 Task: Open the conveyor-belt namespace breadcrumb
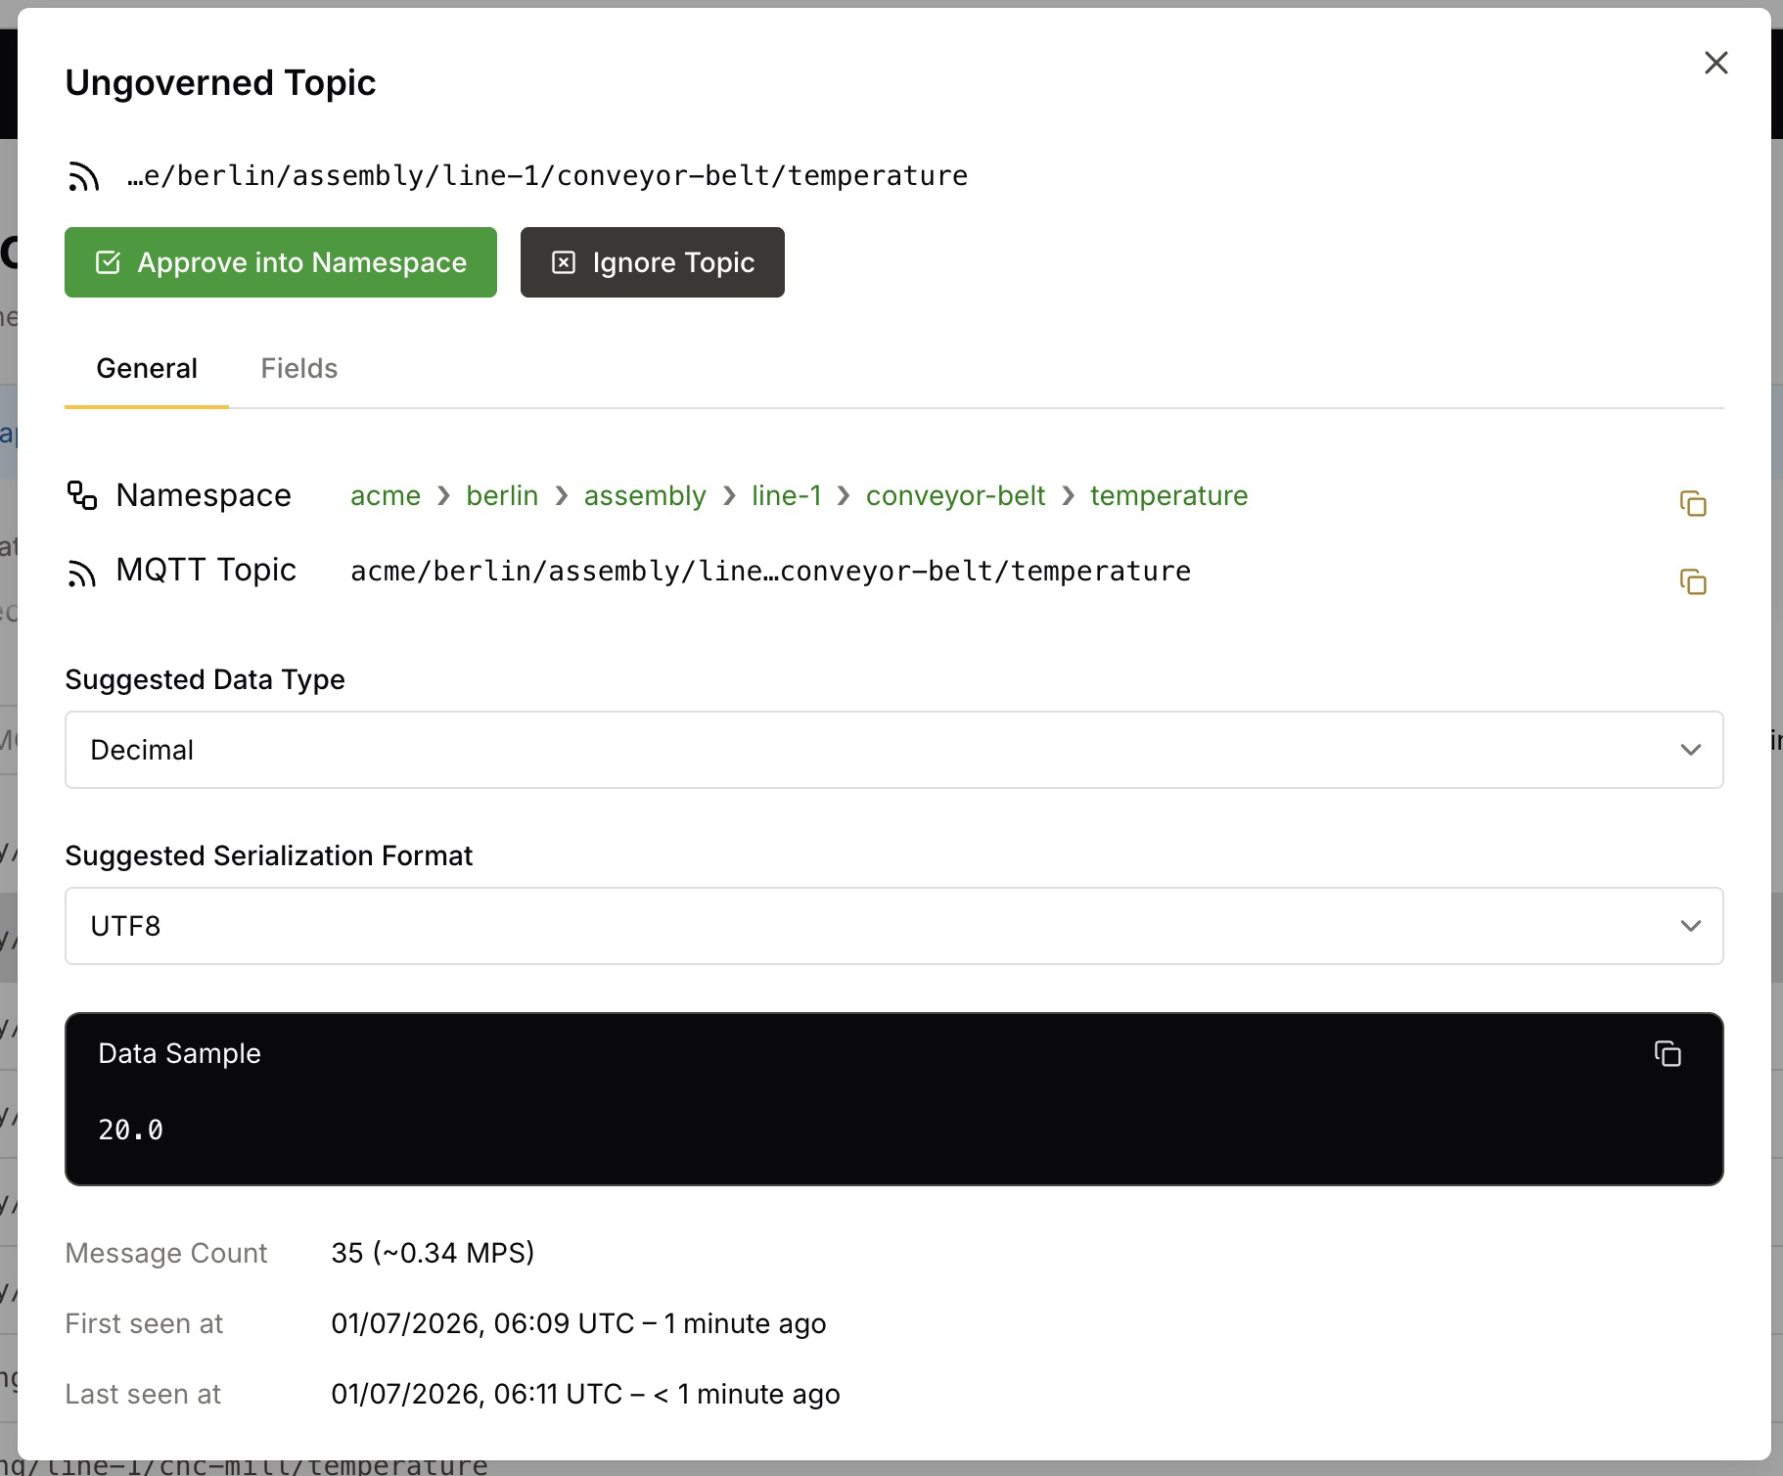pos(955,495)
